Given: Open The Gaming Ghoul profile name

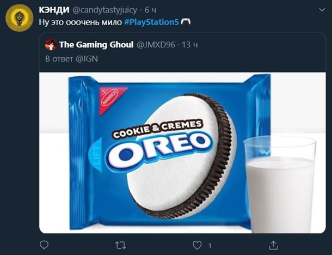Looking at the screenshot, I should pos(96,44).
